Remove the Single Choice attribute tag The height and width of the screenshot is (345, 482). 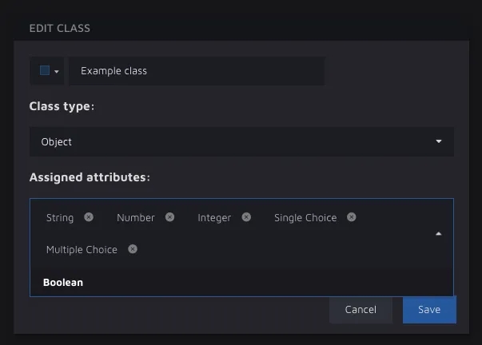[x=352, y=217]
